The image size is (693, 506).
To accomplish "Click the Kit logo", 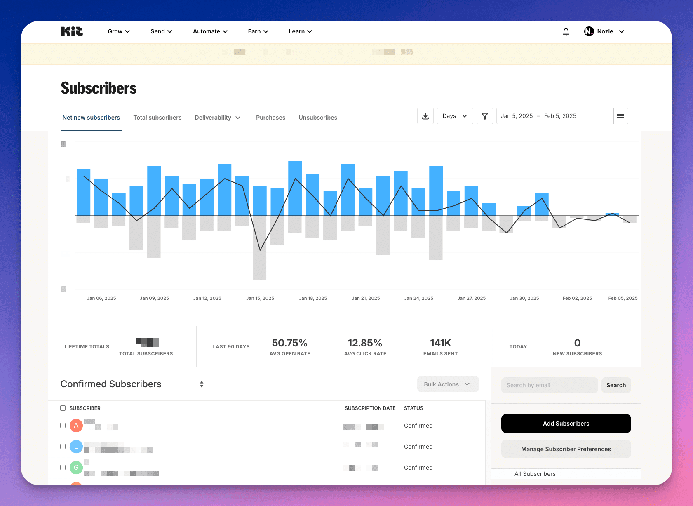I will tap(72, 31).
